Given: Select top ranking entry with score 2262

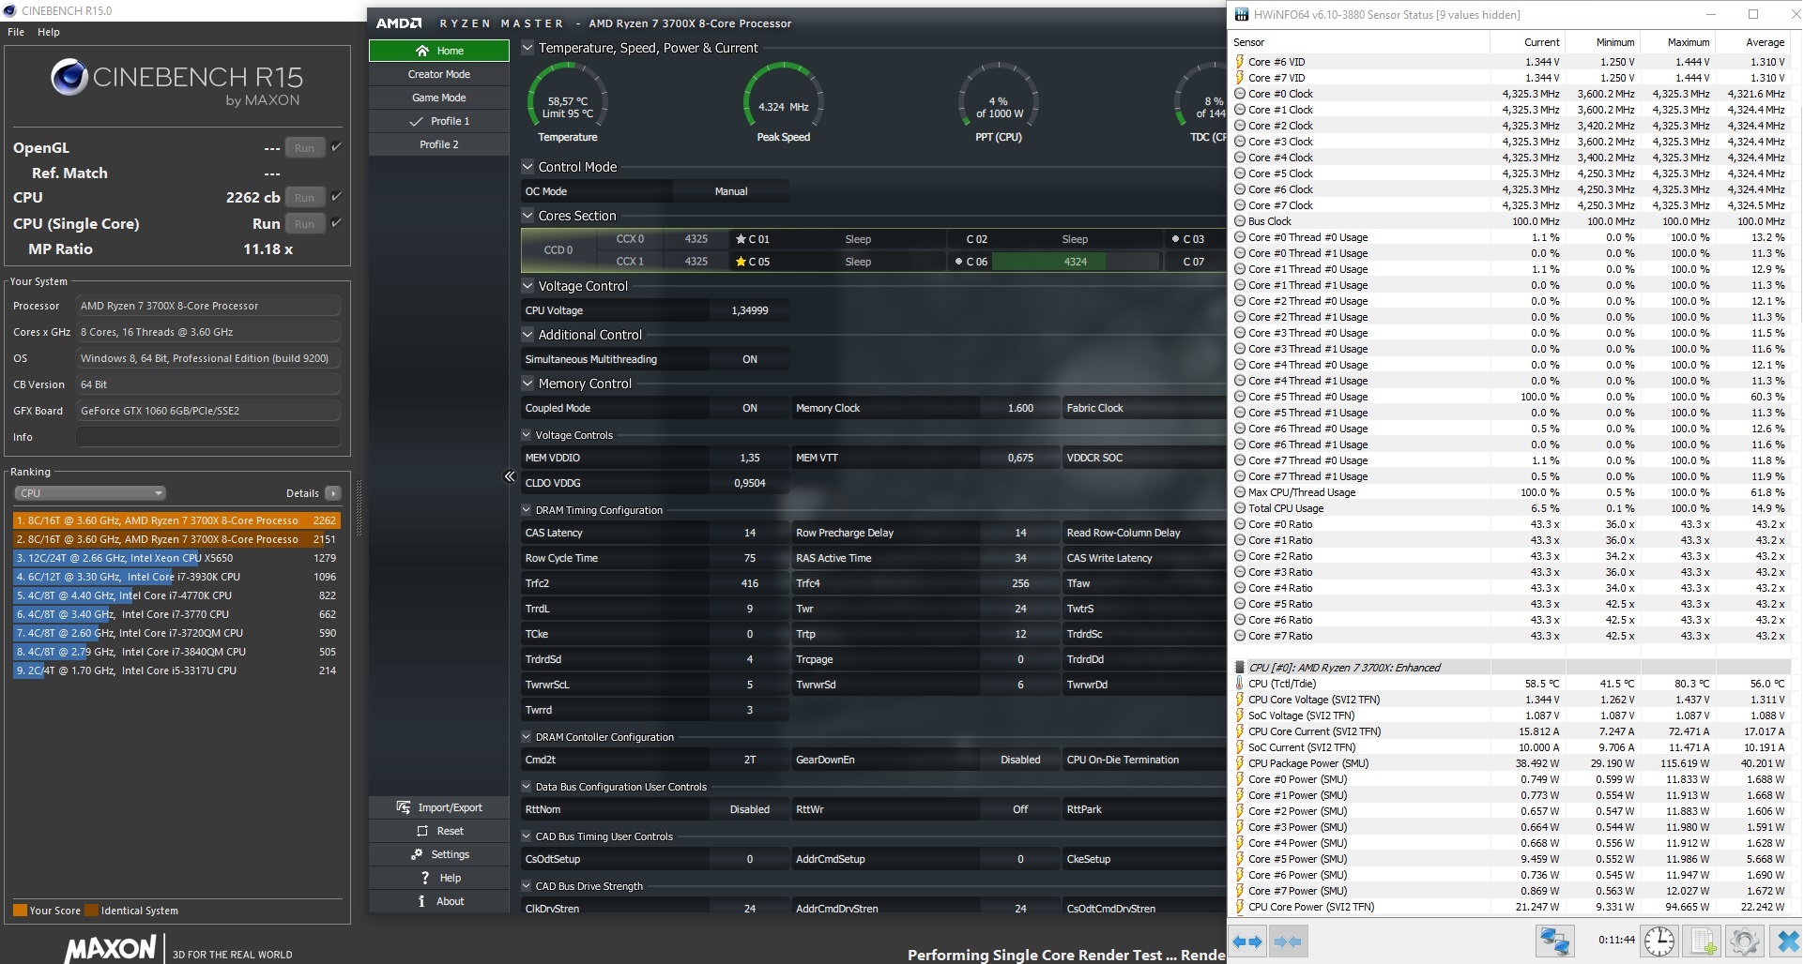Looking at the screenshot, I should [176, 520].
